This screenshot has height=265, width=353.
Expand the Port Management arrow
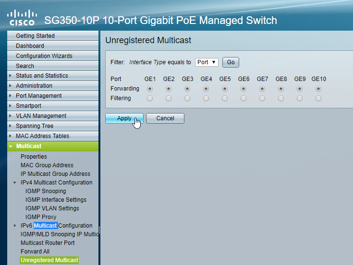pos(10,96)
